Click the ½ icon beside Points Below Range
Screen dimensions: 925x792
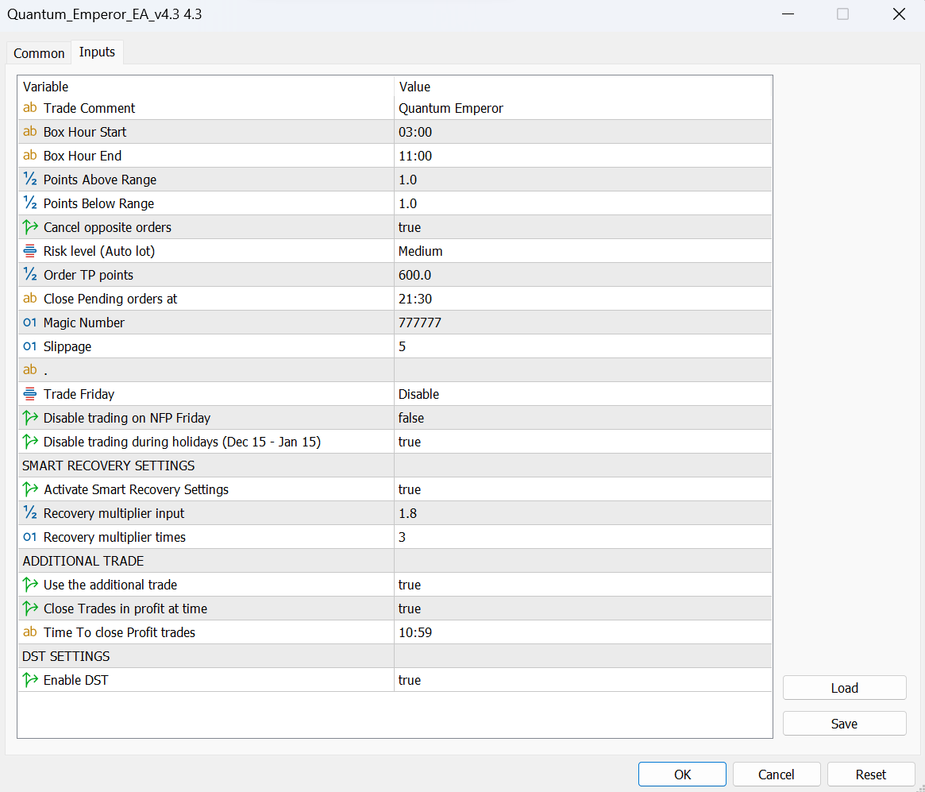(x=29, y=203)
